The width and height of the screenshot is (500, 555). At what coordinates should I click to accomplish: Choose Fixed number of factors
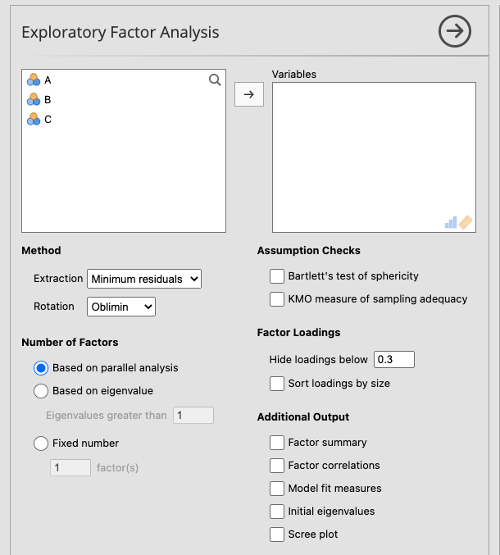(x=41, y=444)
